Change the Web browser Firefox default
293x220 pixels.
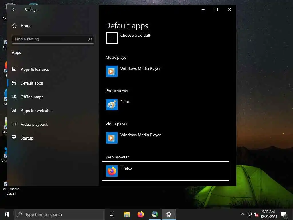coord(166,171)
